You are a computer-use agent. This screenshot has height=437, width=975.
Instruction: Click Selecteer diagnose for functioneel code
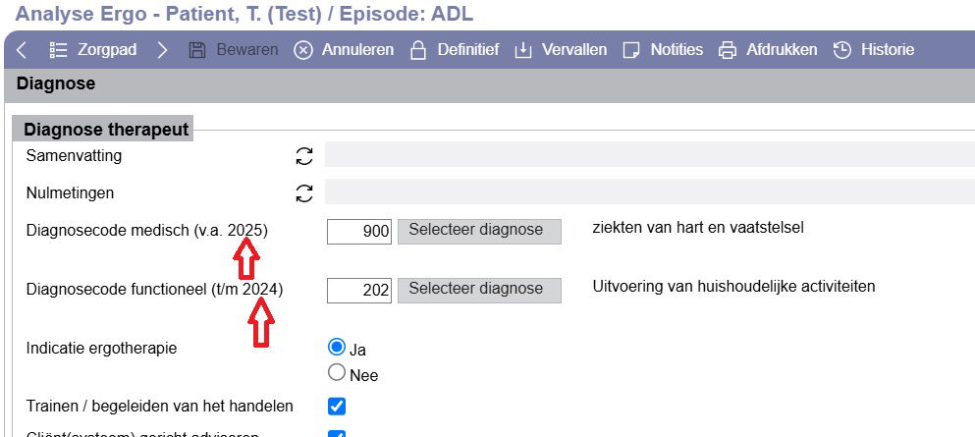[x=479, y=291]
